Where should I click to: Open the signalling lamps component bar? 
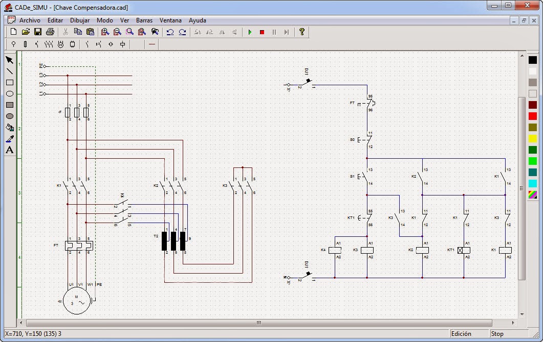click(x=111, y=44)
